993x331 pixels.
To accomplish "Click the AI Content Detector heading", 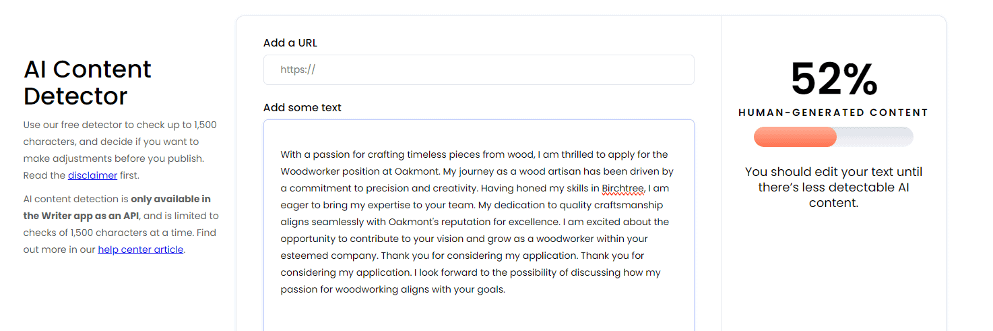I will click(88, 82).
